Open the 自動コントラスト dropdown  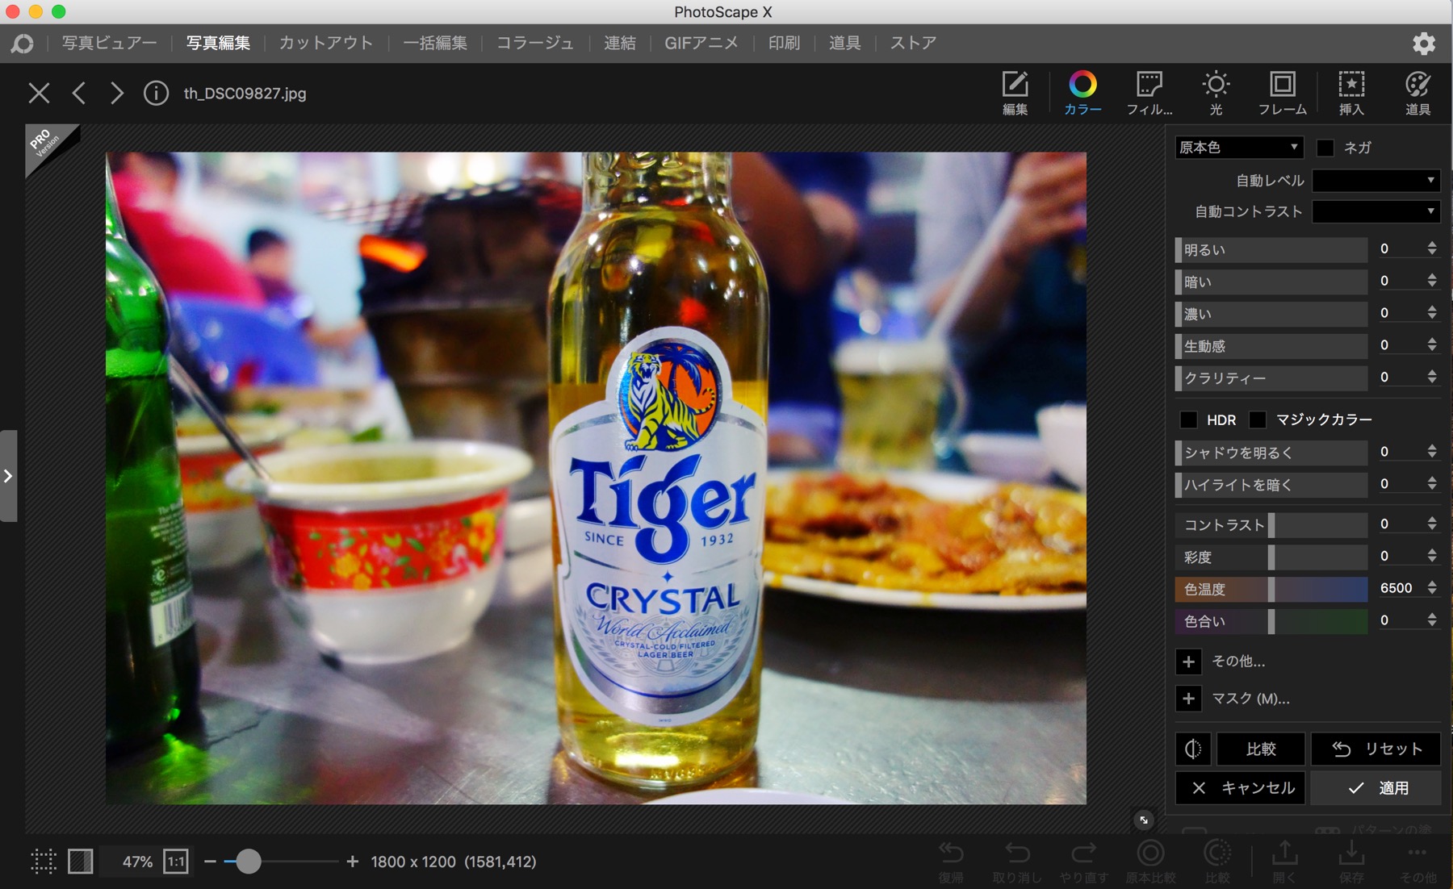(1376, 211)
